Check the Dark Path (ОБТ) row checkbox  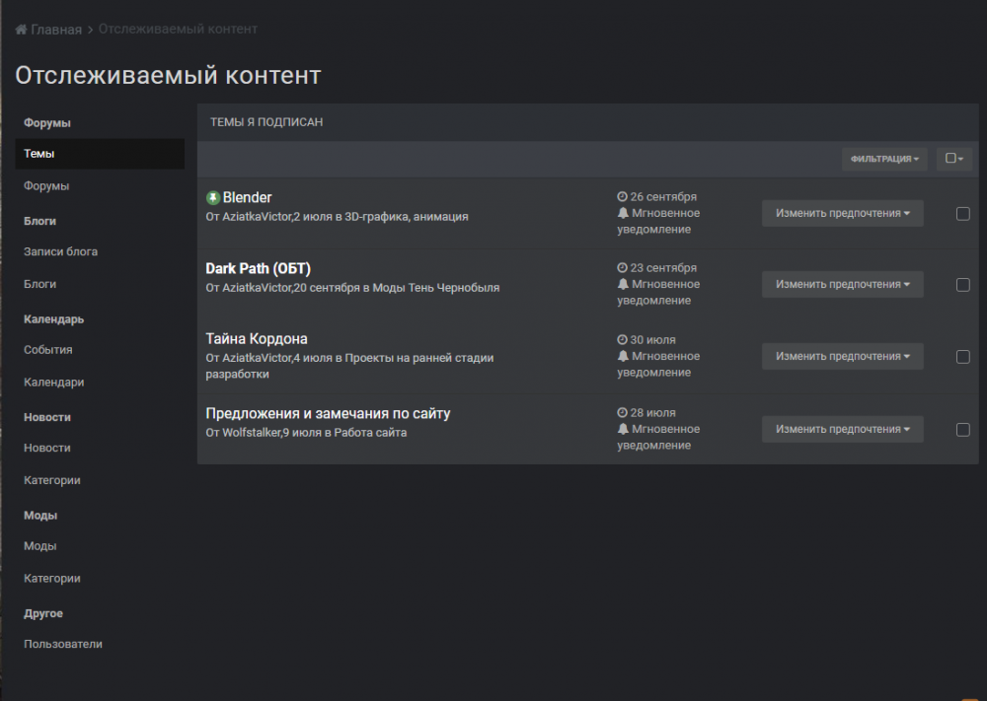pos(962,284)
